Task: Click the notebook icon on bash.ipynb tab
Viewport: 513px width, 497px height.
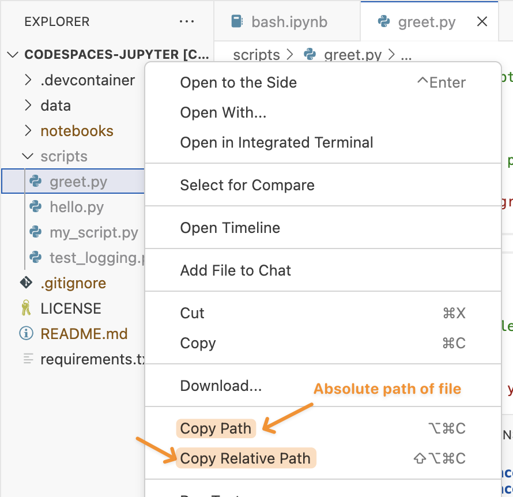Action: tap(236, 22)
